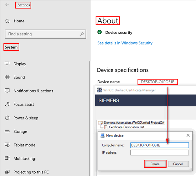Click the ProjectCA certificate folder icon
Screen dimensions: 196x176
point(100,123)
